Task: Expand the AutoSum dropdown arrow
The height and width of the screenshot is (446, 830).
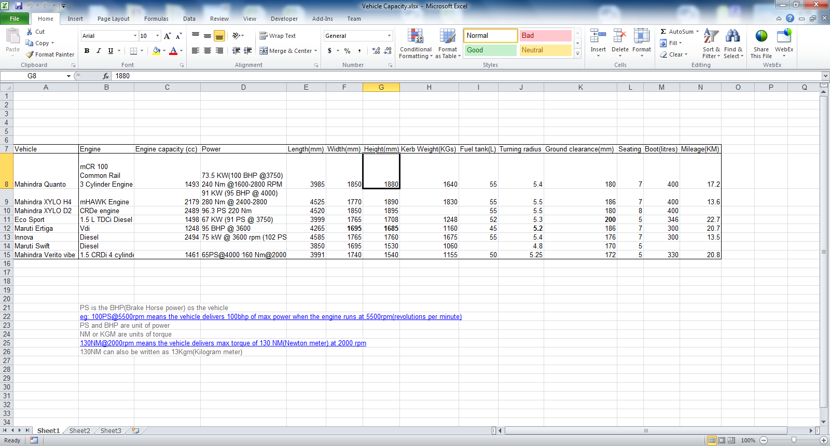Action: point(697,32)
